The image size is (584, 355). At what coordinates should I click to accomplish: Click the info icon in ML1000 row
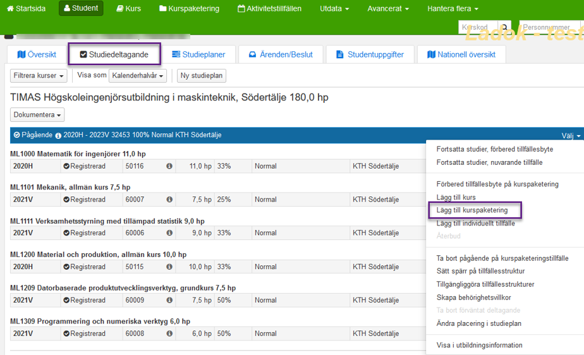click(169, 166)
